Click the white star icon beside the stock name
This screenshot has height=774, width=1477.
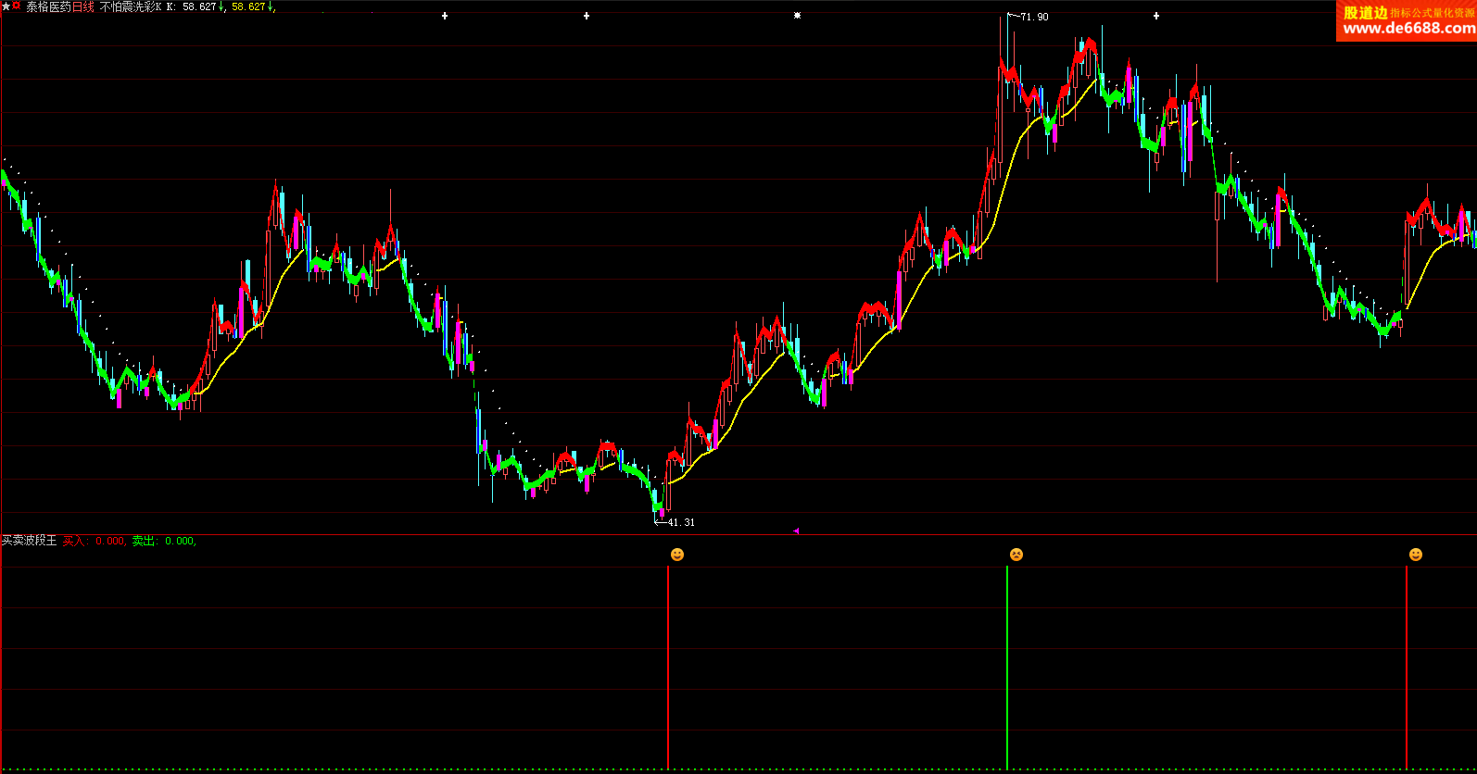coord(6,6)
